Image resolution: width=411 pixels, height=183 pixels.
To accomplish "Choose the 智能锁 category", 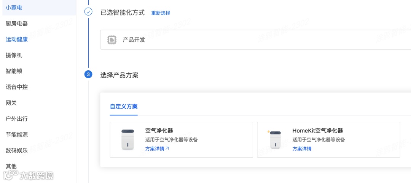I will click(x=14, y=71).
